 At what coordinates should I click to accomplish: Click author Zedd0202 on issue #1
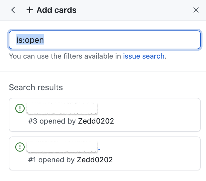click(94, 160)
